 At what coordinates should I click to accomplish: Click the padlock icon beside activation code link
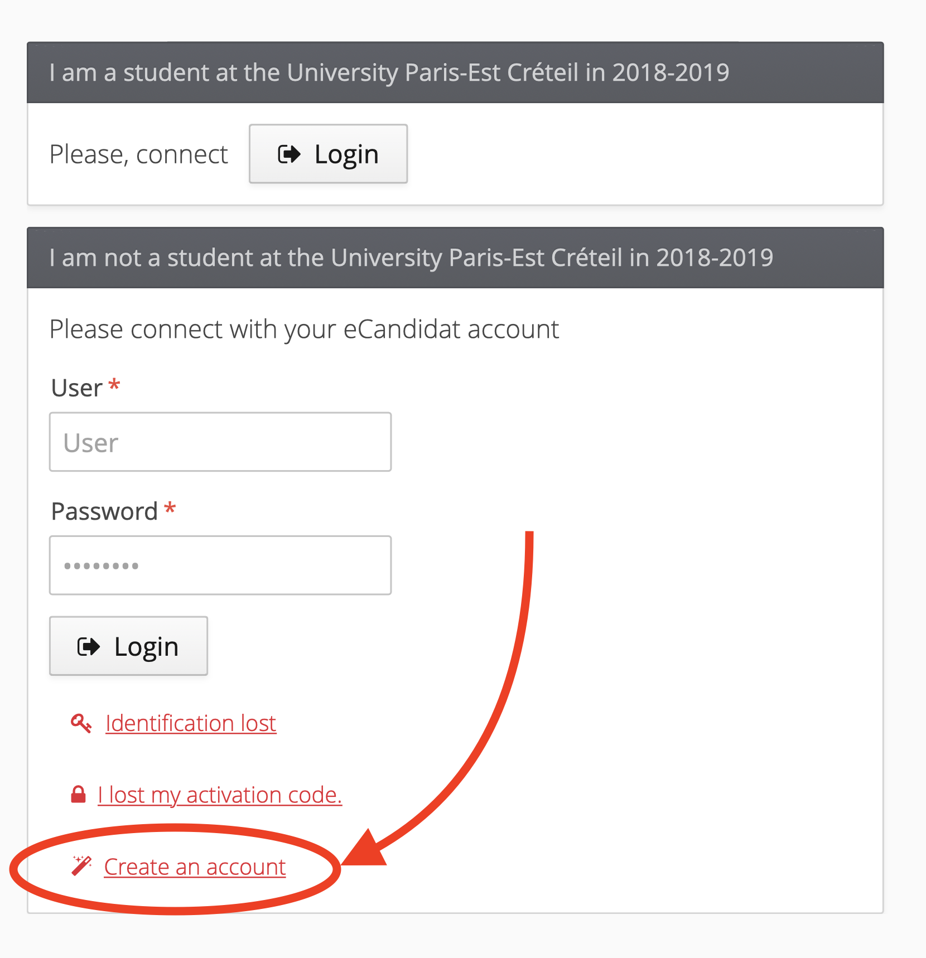tap(79, 794)
